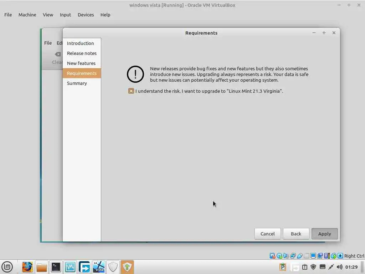
Task: Click the TeamViewer arrow taskbar icon
Action: tap(84, 267)
